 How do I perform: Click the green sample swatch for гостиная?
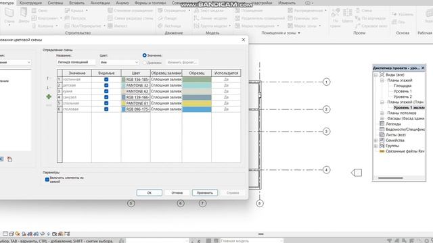(x=197, y=80)
